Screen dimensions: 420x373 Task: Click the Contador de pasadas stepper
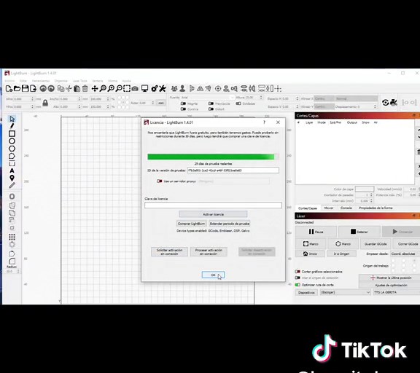pyautogui.click(x=371, y=195)
